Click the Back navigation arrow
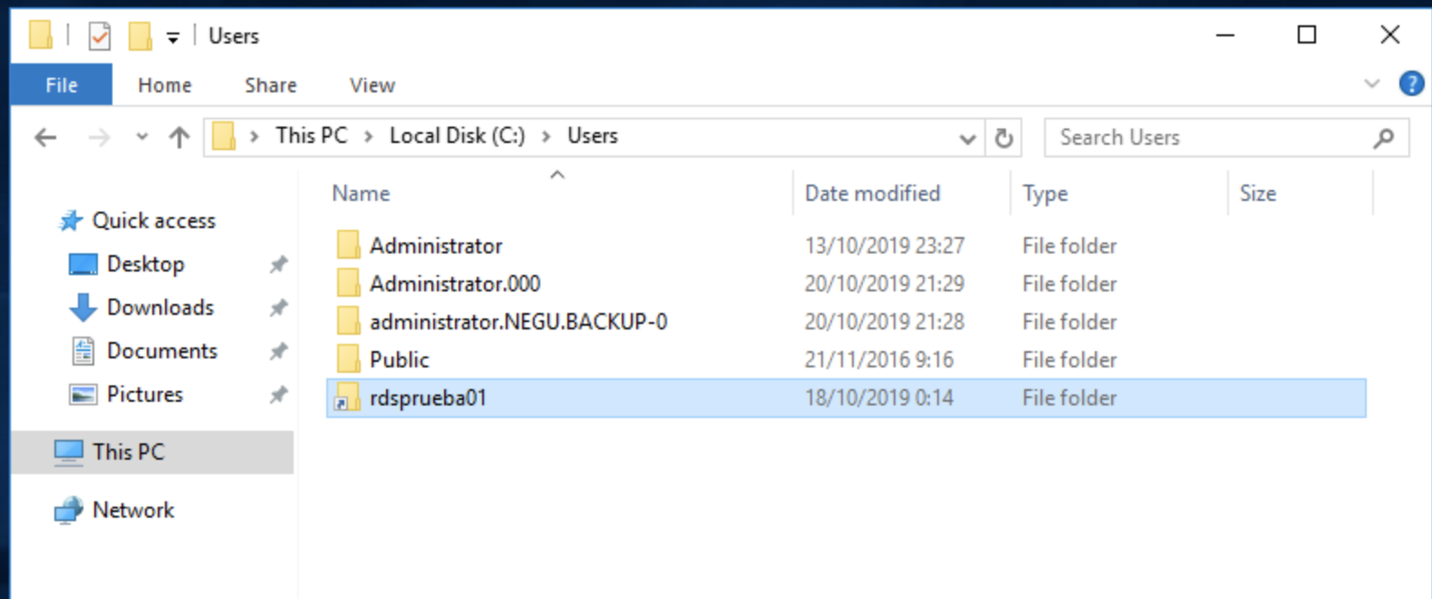1432x599 pixels. pyautogui.click(x=44, y=137)
